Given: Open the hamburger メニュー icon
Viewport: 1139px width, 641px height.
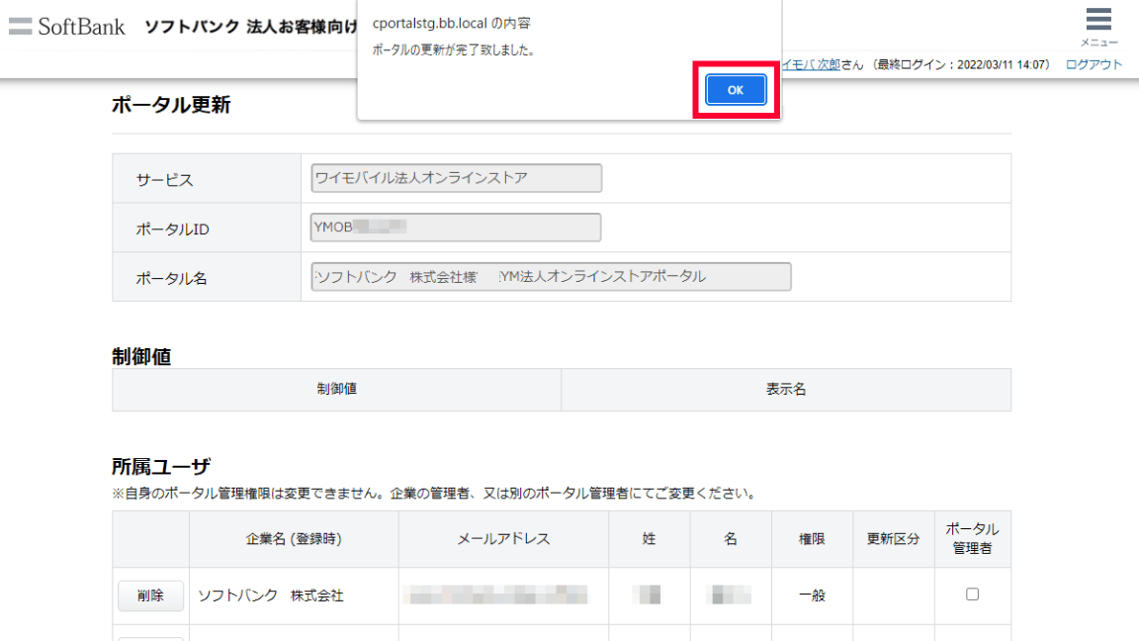Looking at the screenshot, I should pos(1098,21).
